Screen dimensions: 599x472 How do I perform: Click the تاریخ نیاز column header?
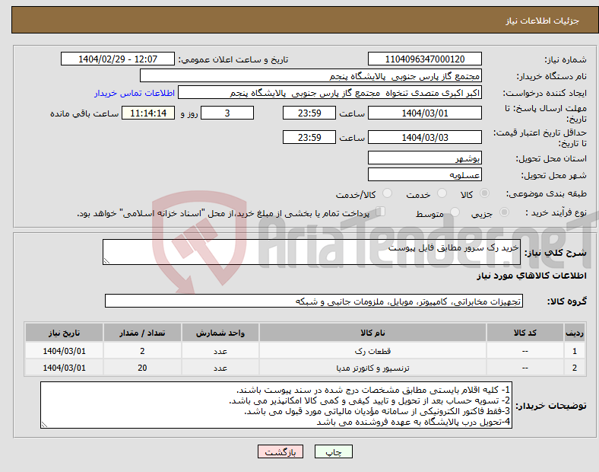click(x=64, y=333)
